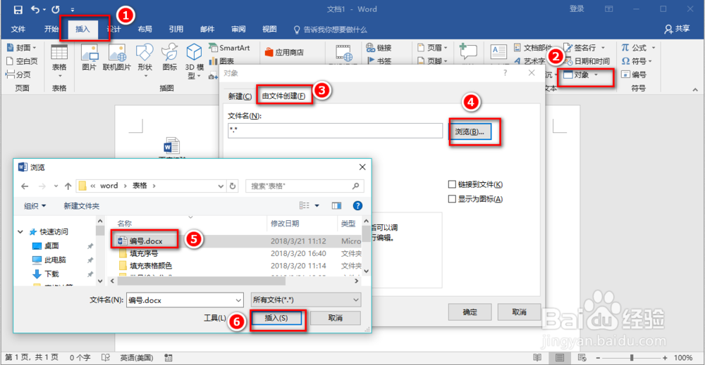Click the 符号 symbol icon
705x365 pixels.
625,61
